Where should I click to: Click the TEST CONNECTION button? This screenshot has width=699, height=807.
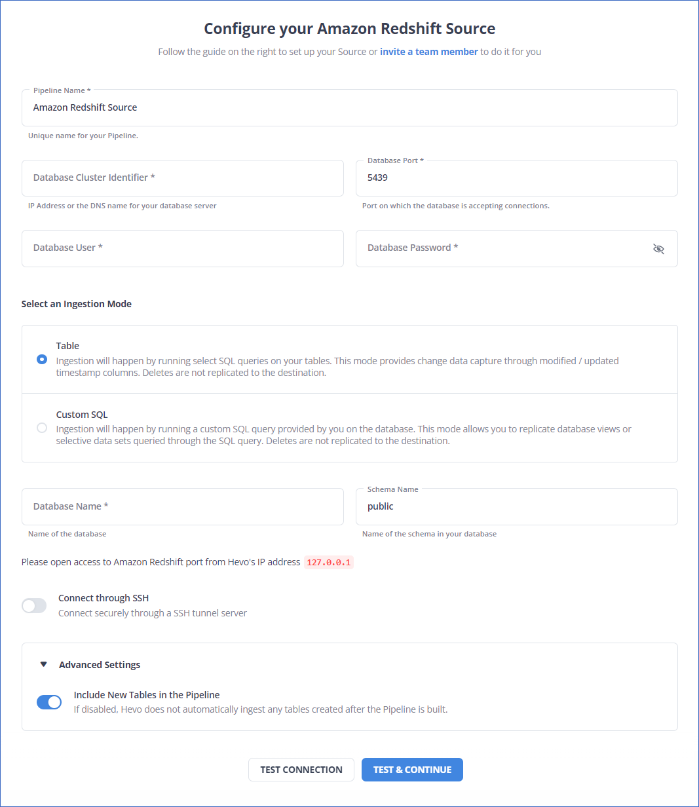(301, 770)
